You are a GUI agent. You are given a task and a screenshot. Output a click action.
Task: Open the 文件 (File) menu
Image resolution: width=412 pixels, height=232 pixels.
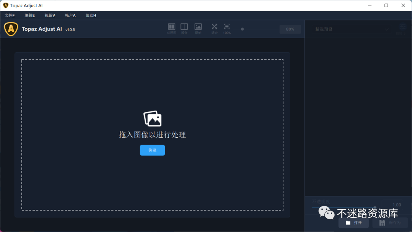point(10,16)
